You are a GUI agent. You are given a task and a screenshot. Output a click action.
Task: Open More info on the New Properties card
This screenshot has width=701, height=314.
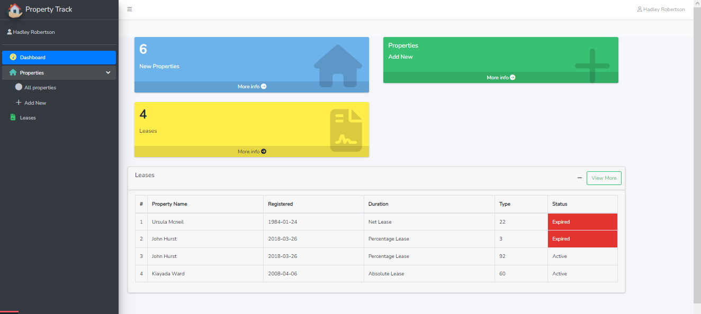[x=251, y=86]
